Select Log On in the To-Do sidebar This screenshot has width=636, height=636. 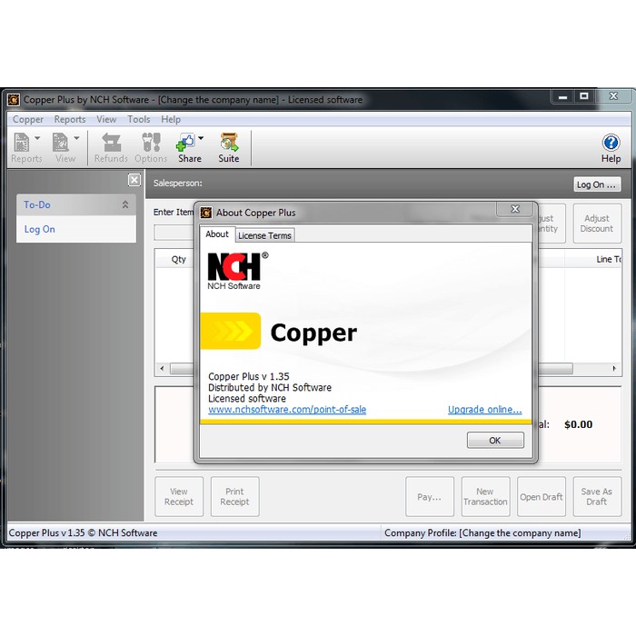40,230
